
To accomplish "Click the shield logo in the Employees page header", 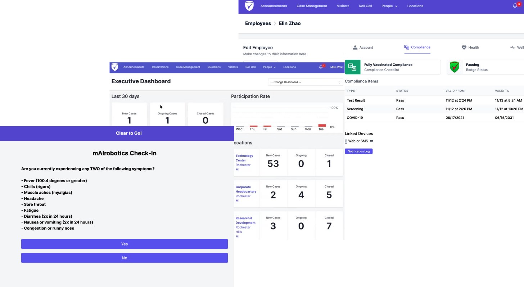I will [249, 6].
